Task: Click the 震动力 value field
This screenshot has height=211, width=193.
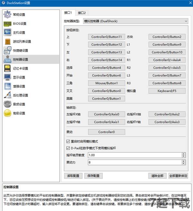Action: click(134, 162)
